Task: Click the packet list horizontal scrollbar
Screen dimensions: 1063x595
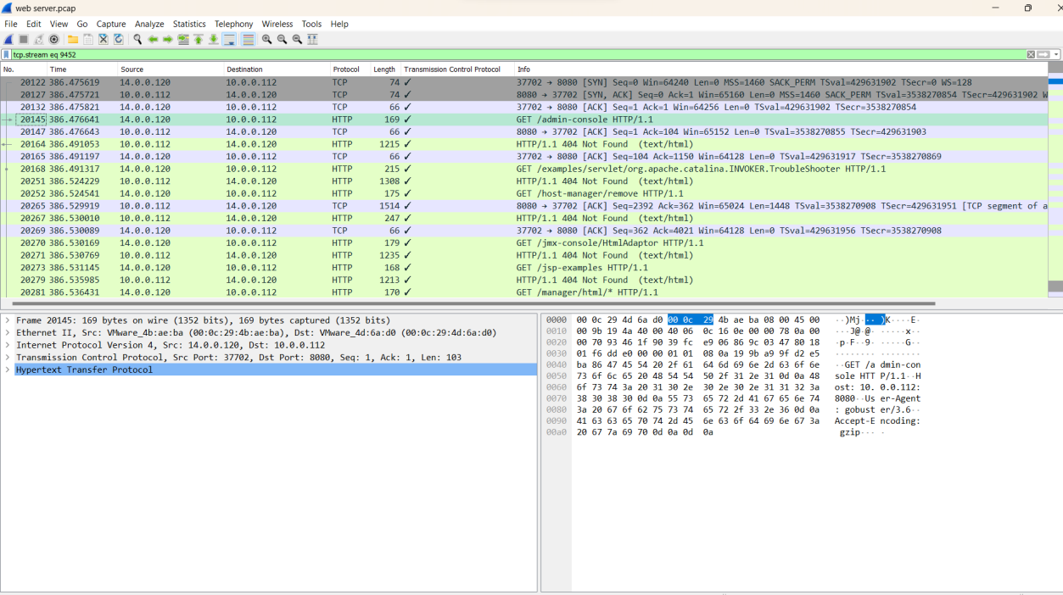Action: click(x=467, y=303)
